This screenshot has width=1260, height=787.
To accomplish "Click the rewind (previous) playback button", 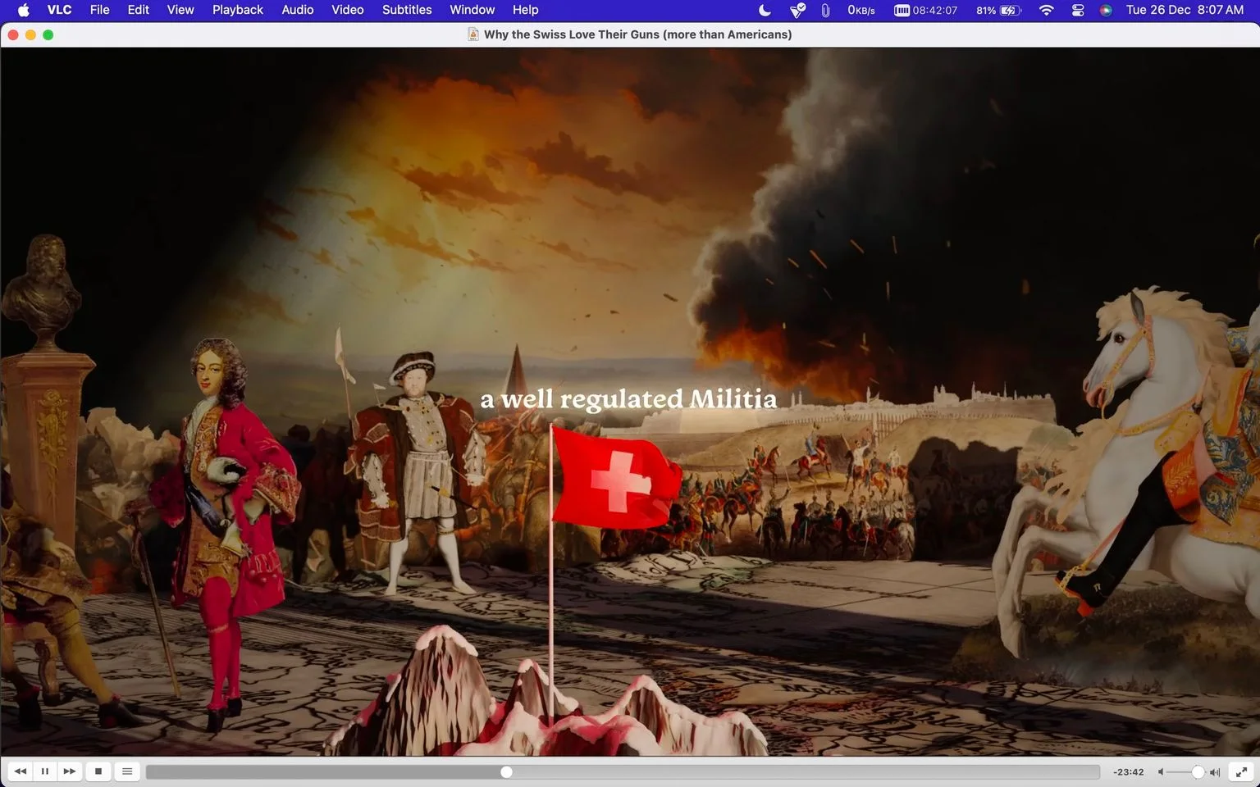I will coord(21,771).
